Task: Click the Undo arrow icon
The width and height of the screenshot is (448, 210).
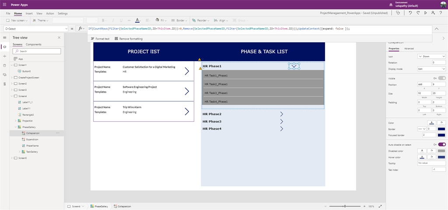Action: pos(410,13)
